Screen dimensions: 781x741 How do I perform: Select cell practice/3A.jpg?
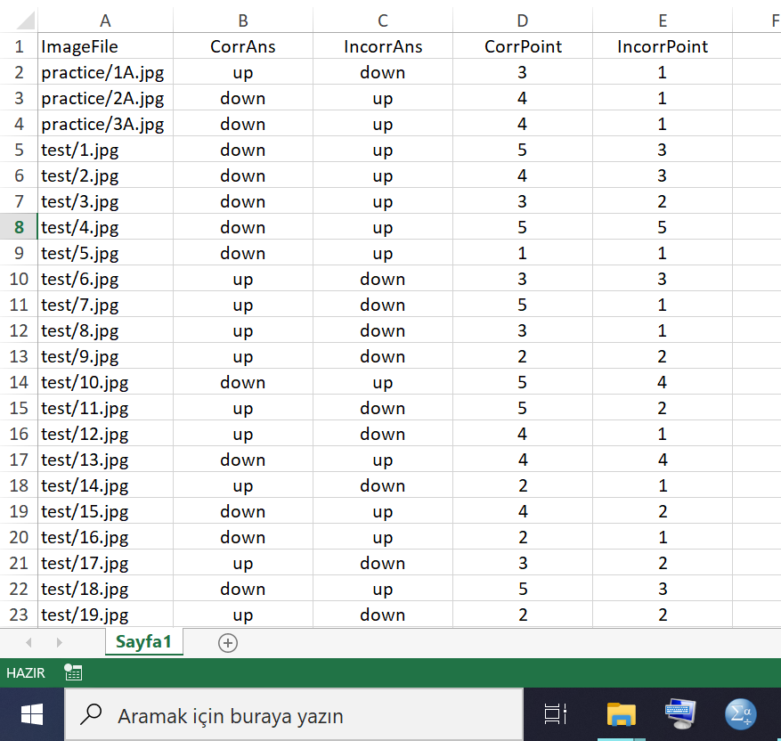(x=105, y=124)
